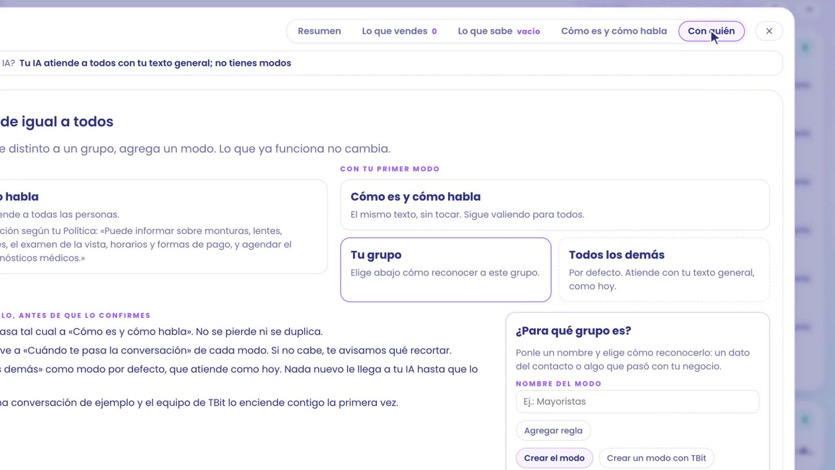Screen dimensions: 835x470
Task: Click the 'Por defecto. Atiende con tu texto general' text
Action: coord(661,279)
